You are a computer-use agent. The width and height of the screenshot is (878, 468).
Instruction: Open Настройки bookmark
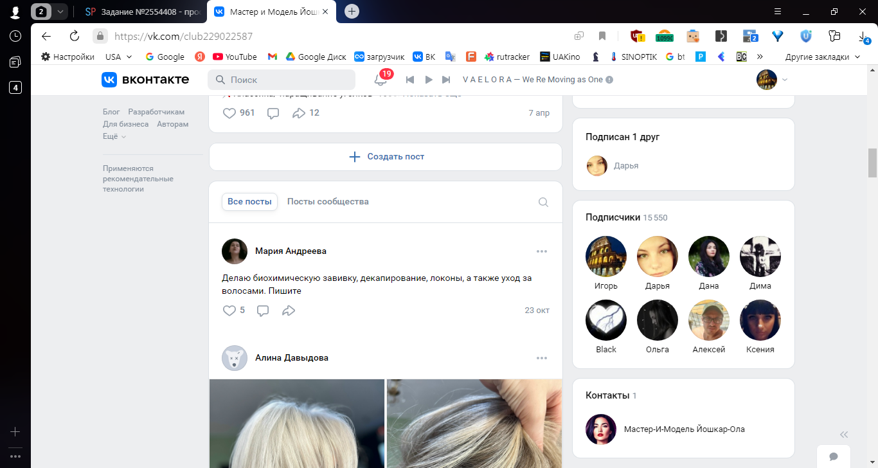(67, 57)
